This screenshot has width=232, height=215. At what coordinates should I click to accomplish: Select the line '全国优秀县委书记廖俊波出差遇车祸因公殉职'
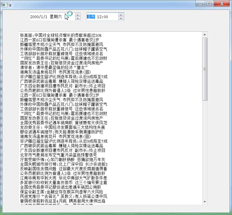60,187
